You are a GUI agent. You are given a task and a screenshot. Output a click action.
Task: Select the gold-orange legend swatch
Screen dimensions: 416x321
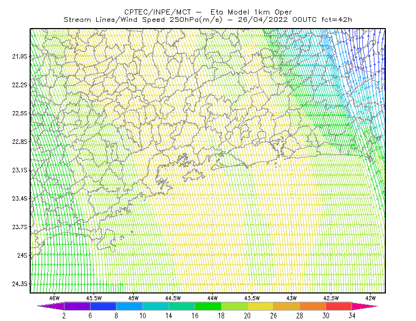287,306
